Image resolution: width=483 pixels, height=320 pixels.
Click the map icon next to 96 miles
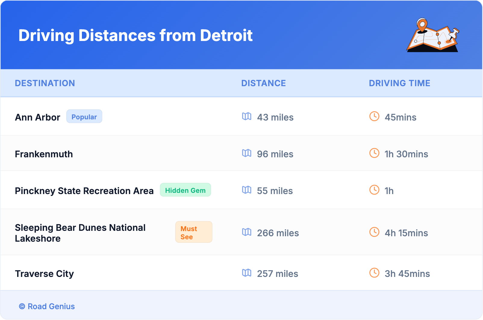(247, 153)
